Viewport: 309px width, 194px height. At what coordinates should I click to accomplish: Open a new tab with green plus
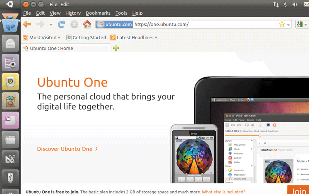click(116, 48)
